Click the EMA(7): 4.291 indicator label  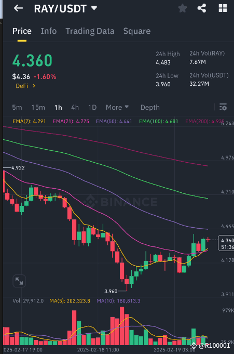click(29, 122)
